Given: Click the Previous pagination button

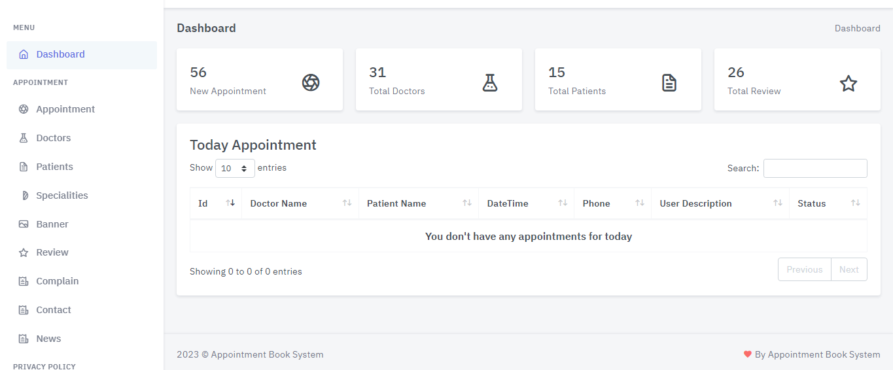Looking at the screenshot, I should click(x=804, y=269).
